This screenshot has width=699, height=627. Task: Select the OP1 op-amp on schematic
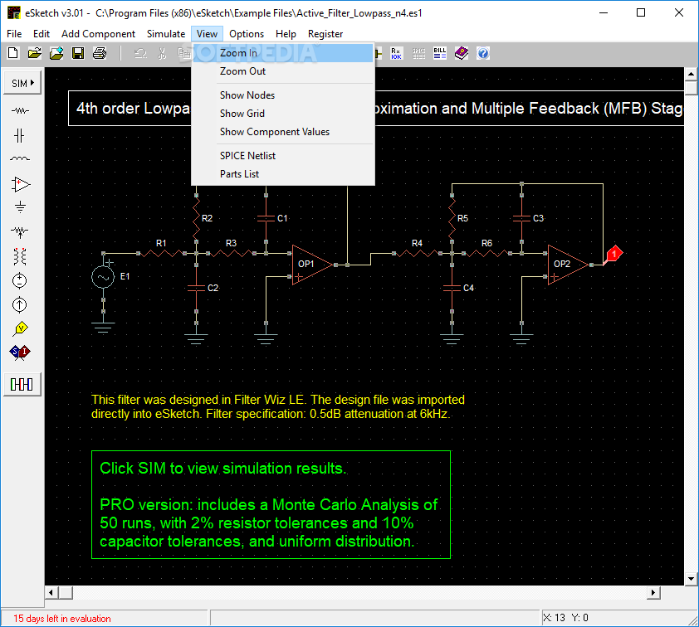(312, 265)
